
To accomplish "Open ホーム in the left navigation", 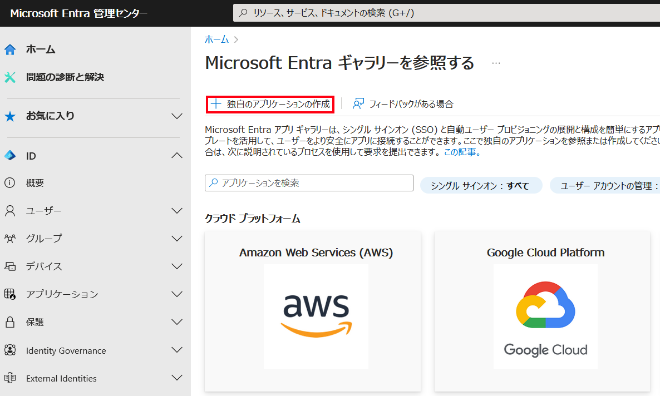I will pos(41,49).
